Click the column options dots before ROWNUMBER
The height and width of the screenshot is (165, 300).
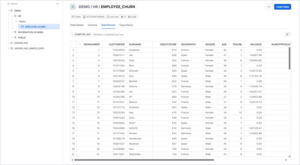80,44
